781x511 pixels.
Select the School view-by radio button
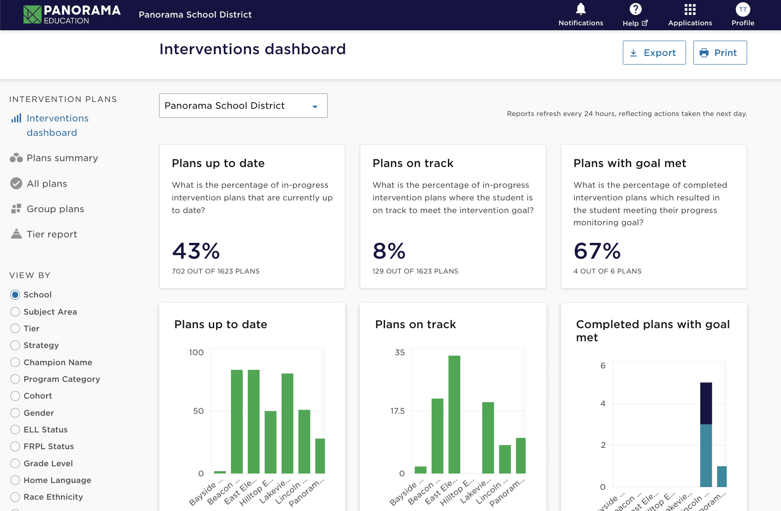click(x=15, y=295)
